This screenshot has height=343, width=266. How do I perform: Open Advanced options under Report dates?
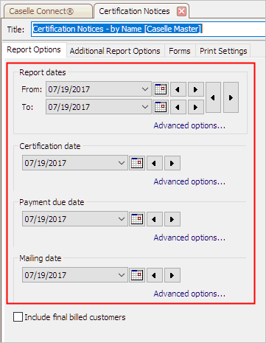pyautogui.click(x=189, y=125)
